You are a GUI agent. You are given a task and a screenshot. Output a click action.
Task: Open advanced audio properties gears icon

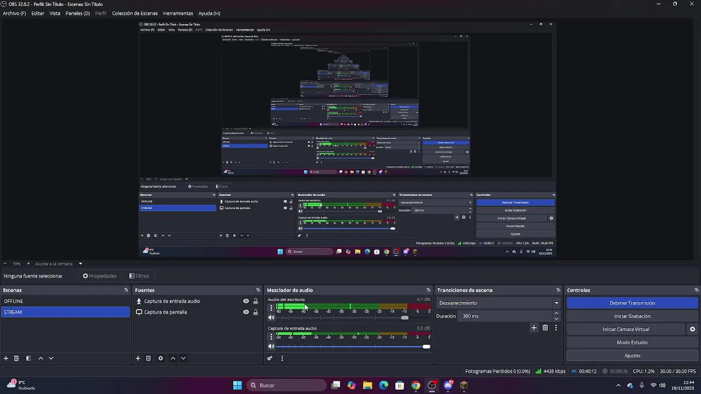(270, 358)
